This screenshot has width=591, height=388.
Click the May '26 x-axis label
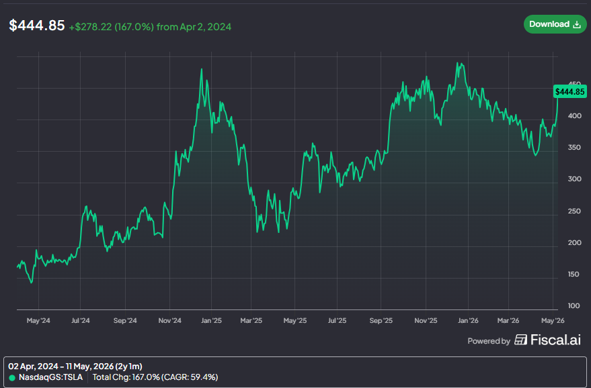(553, 321)
